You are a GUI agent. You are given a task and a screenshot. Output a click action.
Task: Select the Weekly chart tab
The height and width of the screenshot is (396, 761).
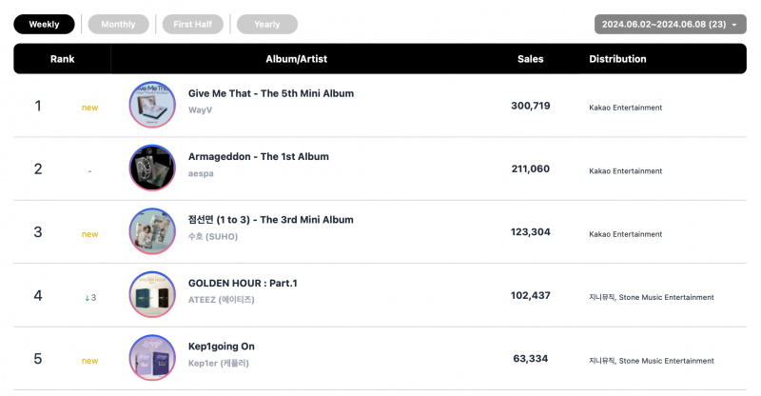pos(44,25)
